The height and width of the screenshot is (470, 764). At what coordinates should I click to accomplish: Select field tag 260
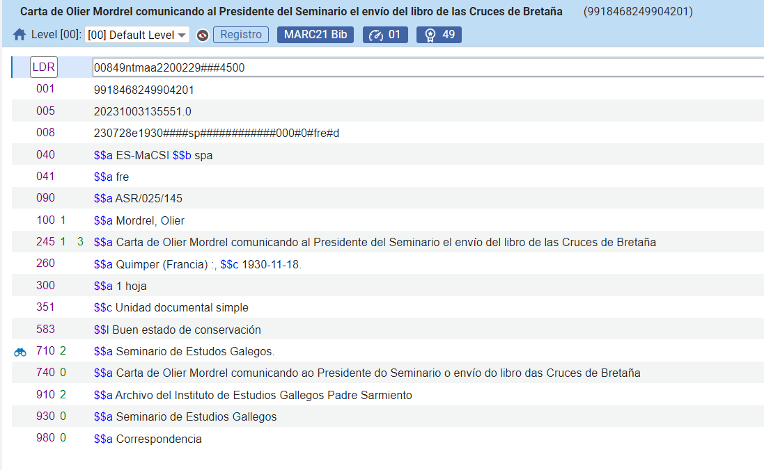pyautogui.click(x=45, y=264)
